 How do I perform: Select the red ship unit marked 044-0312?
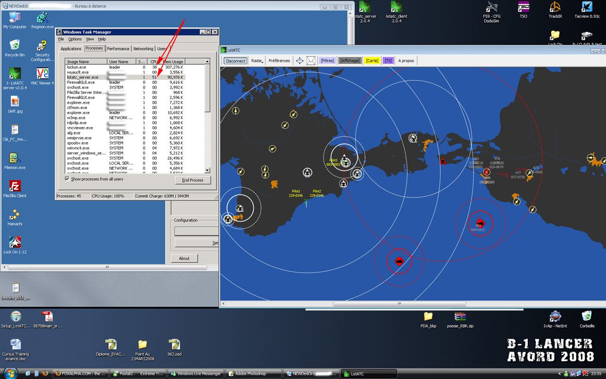tap(480, 223)
